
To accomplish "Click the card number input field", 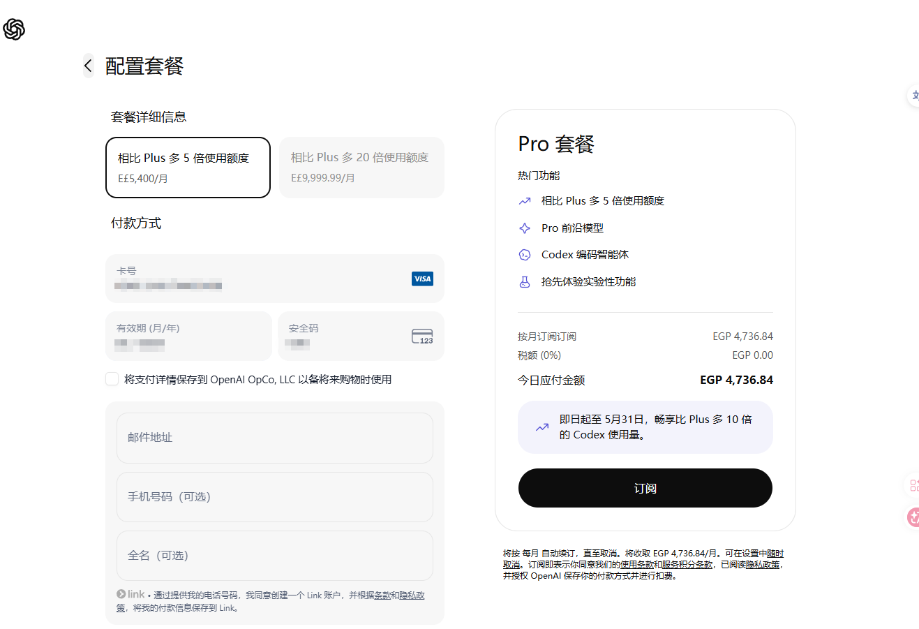I will [275, 279].
